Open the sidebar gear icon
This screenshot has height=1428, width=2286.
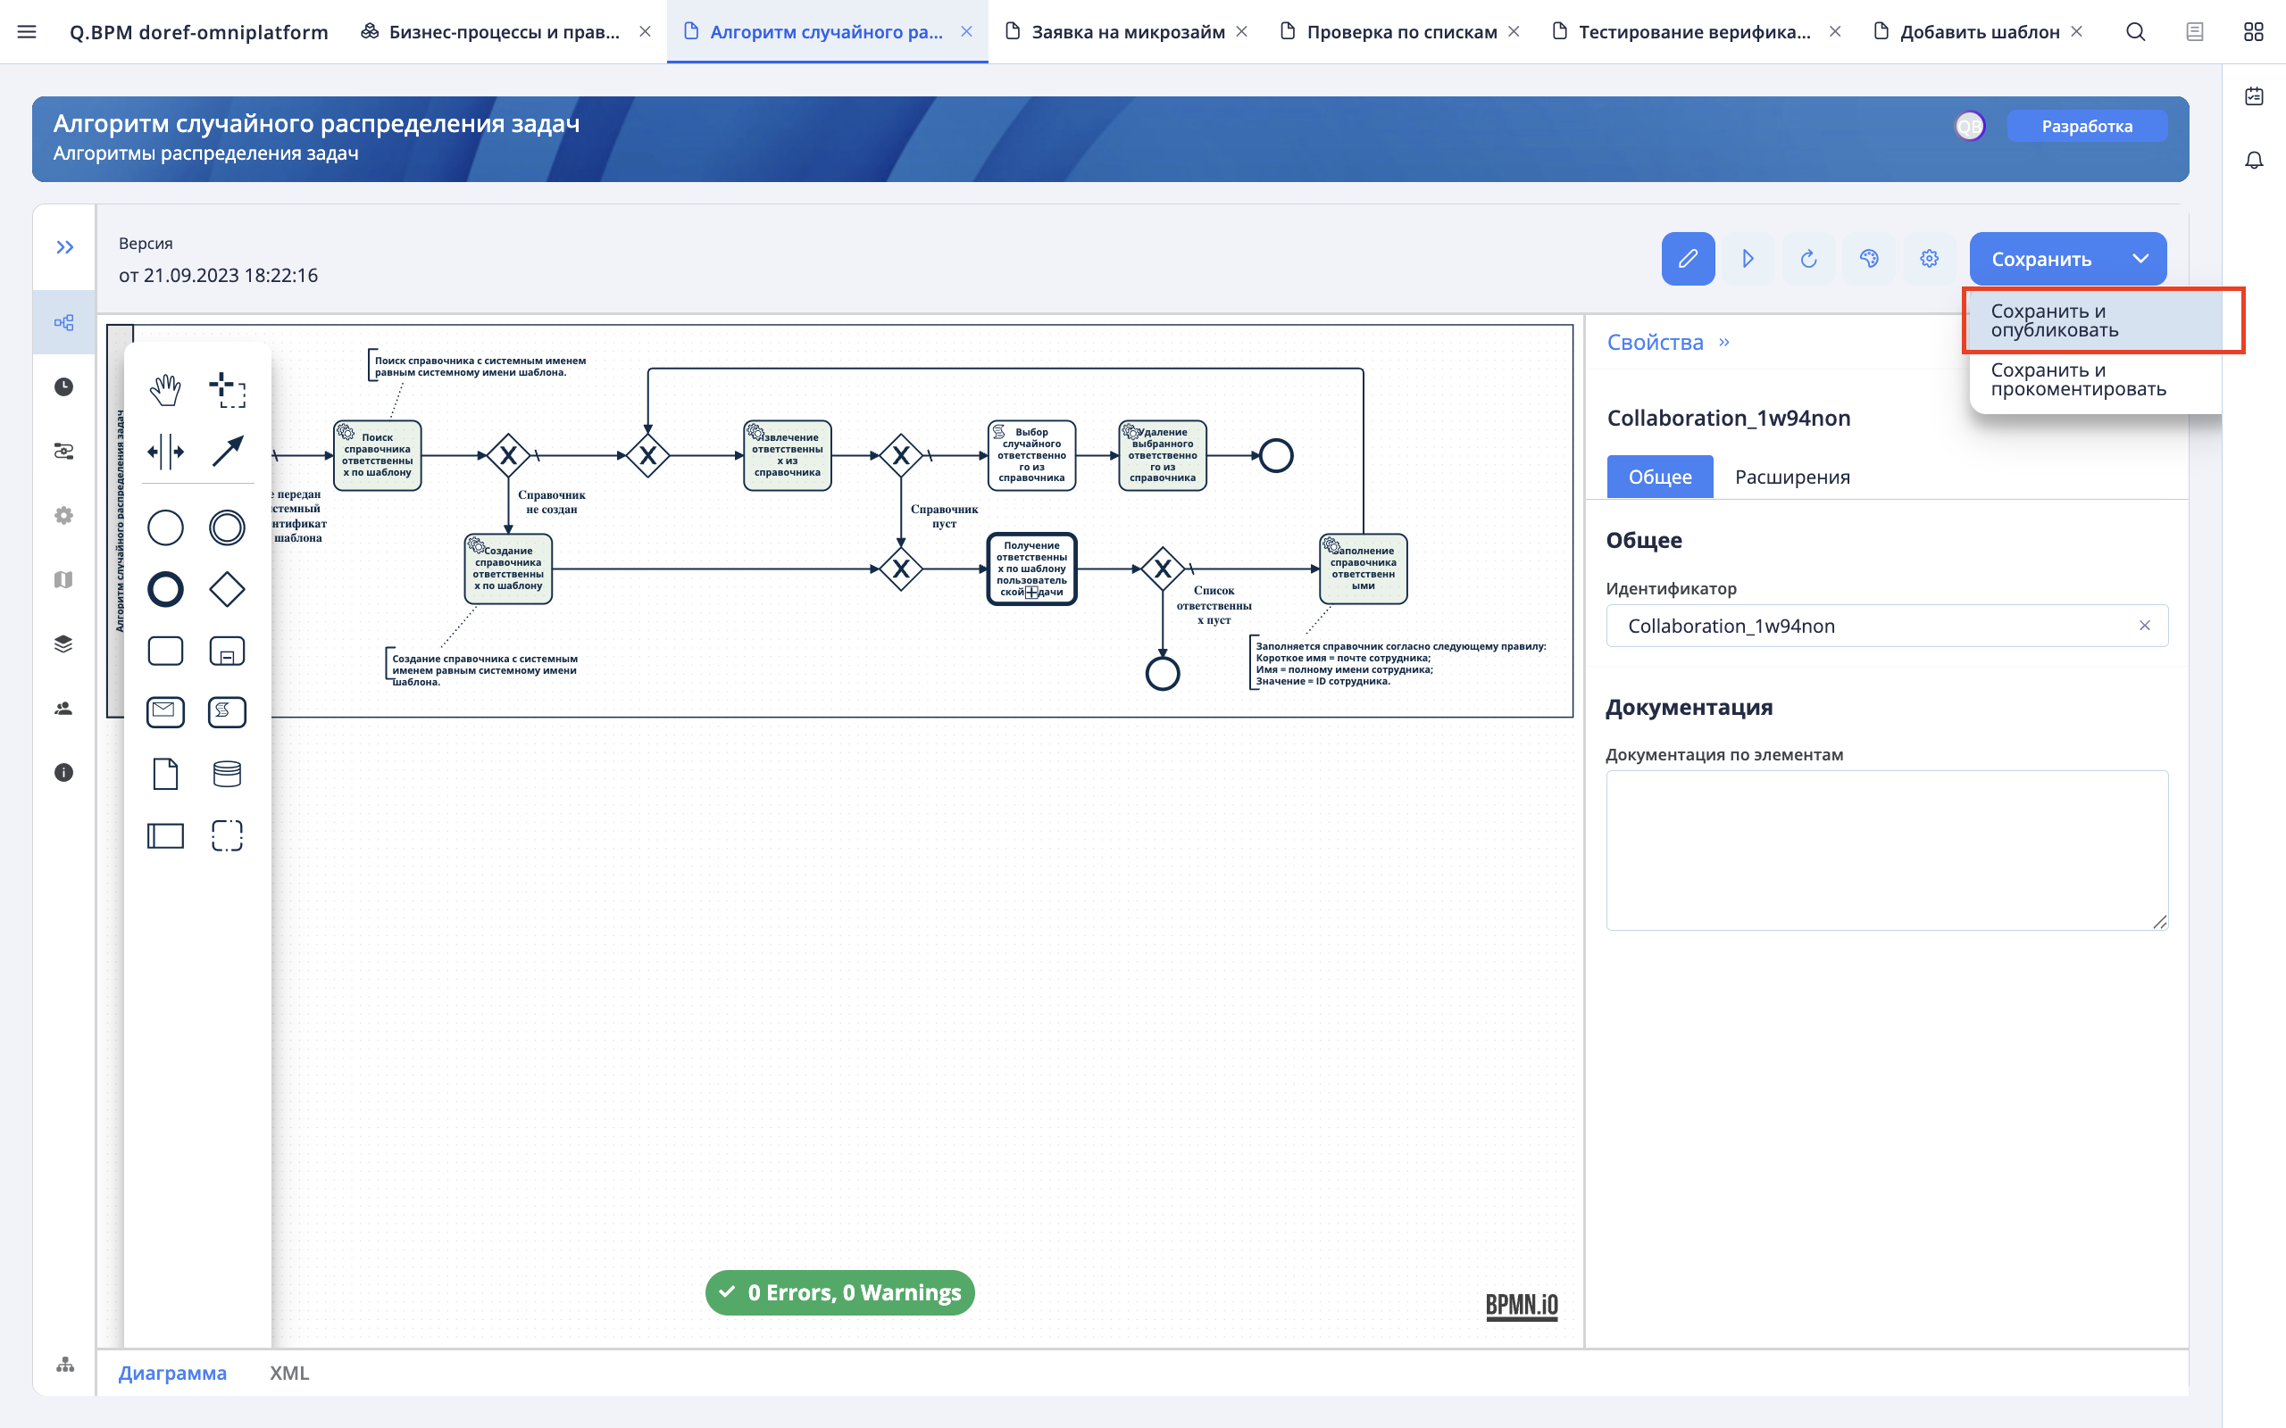click(64, 516)
